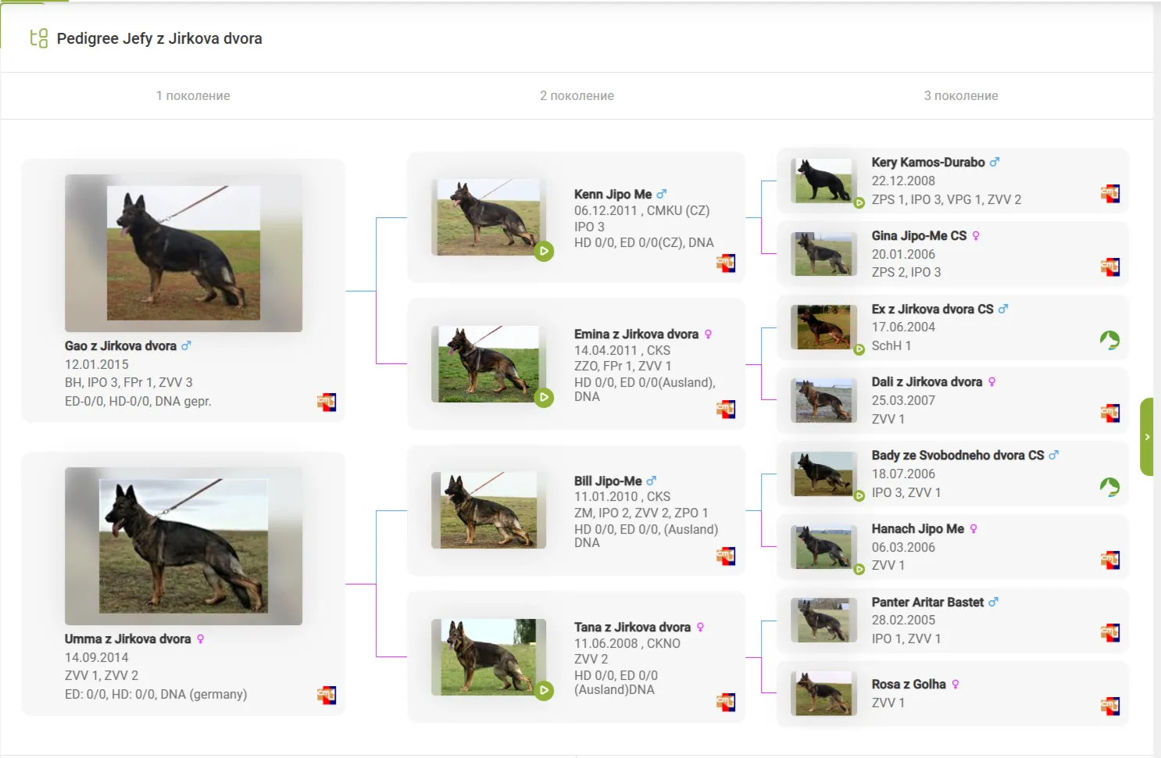Click the green leaf icon beside Bady ze Svobodneho dvora
This screenshot has height=758, width=1161.
pyautogui.click(x=1109, y=487)
